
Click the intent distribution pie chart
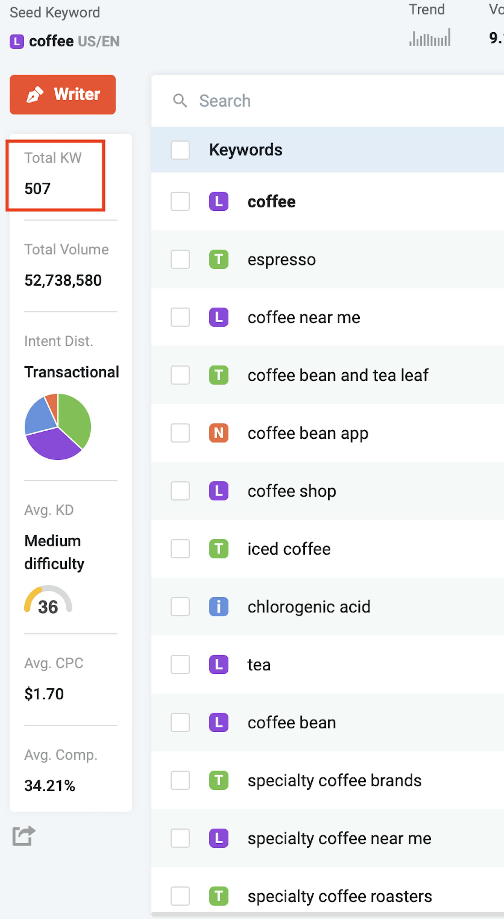tap(57, 427)
